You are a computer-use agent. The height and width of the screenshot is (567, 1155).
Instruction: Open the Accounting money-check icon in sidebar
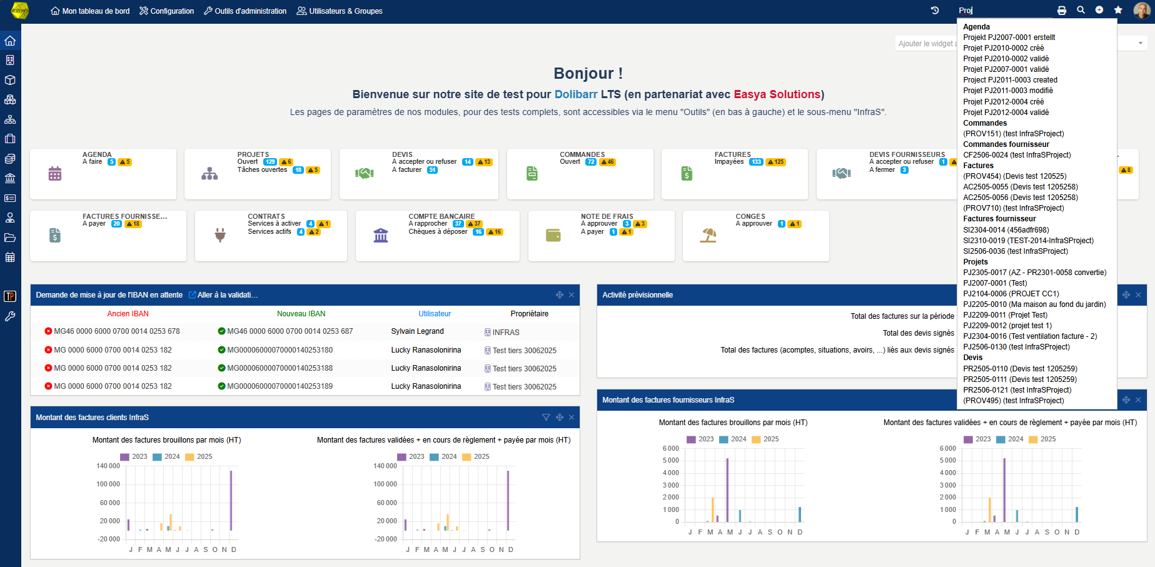tap(10, 198)
